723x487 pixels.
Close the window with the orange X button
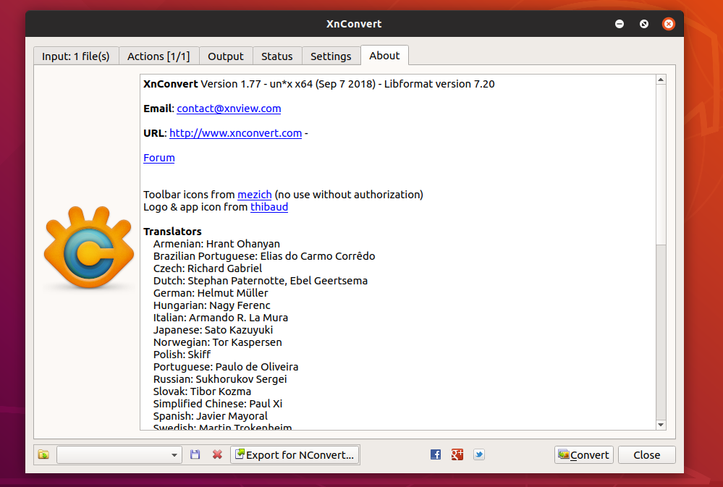coord(668,24)
